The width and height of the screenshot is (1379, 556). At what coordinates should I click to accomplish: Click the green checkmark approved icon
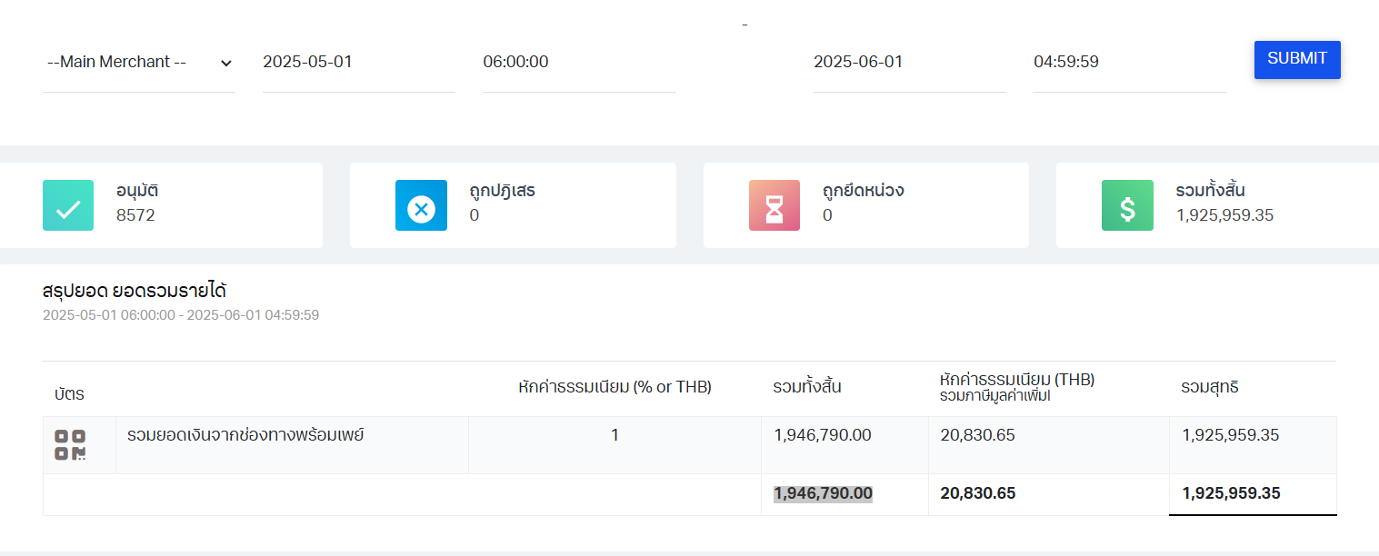click(x=68, y=205)
